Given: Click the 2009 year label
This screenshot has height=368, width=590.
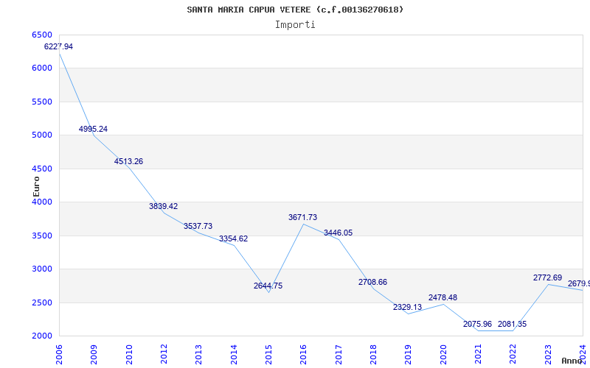Looking at the screenshot, I should tap(94, 355).
